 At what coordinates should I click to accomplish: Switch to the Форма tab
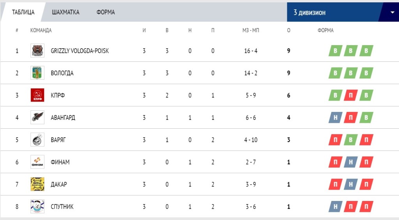point(106,12)
